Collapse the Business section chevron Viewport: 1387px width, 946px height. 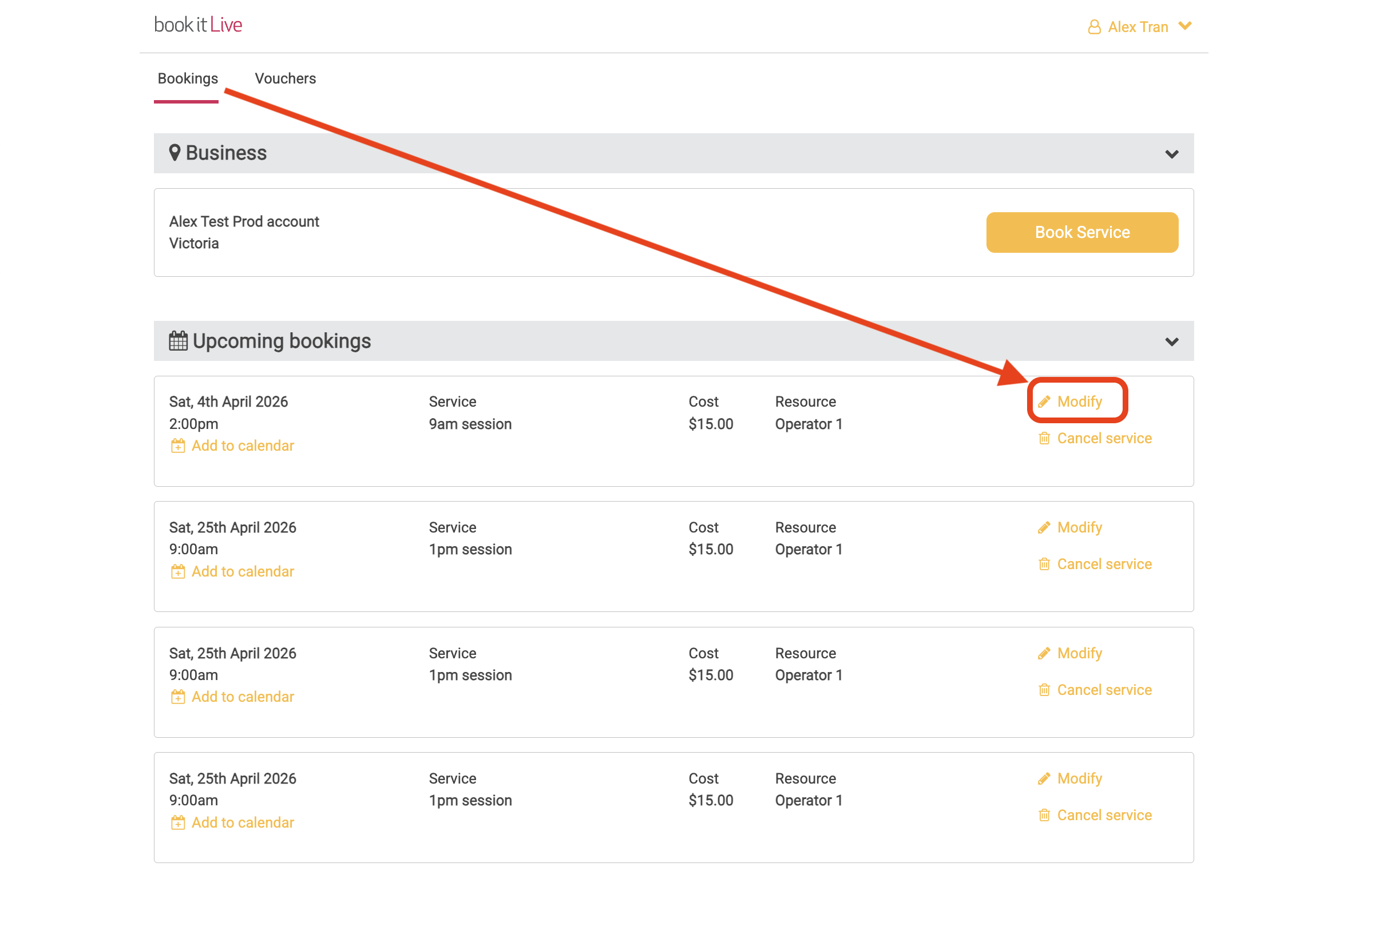coord(1171,154)
